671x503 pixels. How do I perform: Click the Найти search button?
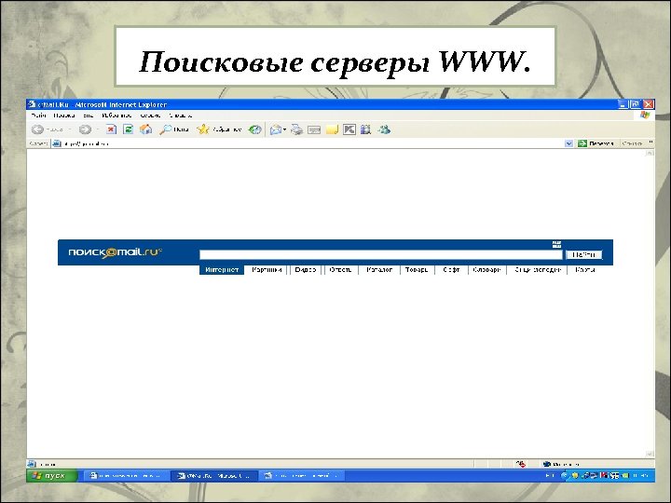tap(583, 255)
